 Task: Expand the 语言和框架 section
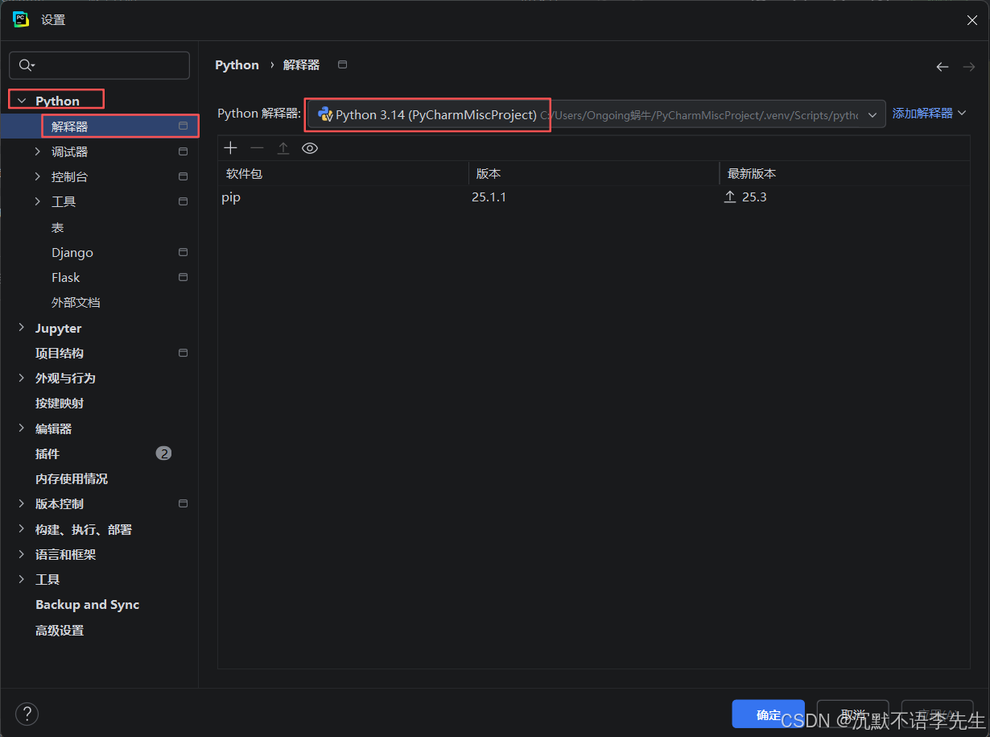pos(21,554)
